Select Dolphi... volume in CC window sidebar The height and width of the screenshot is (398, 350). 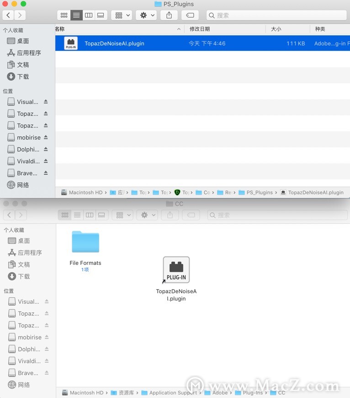tap(24, 349)
